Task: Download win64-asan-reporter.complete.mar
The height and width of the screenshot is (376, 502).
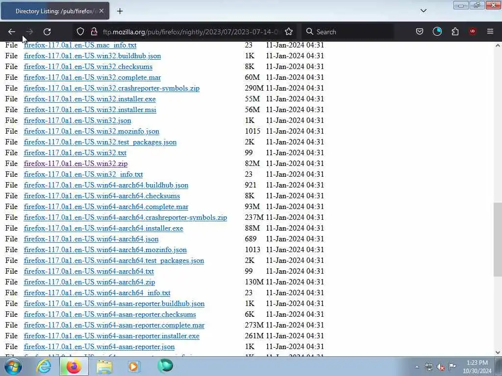Action: (114, 325)
